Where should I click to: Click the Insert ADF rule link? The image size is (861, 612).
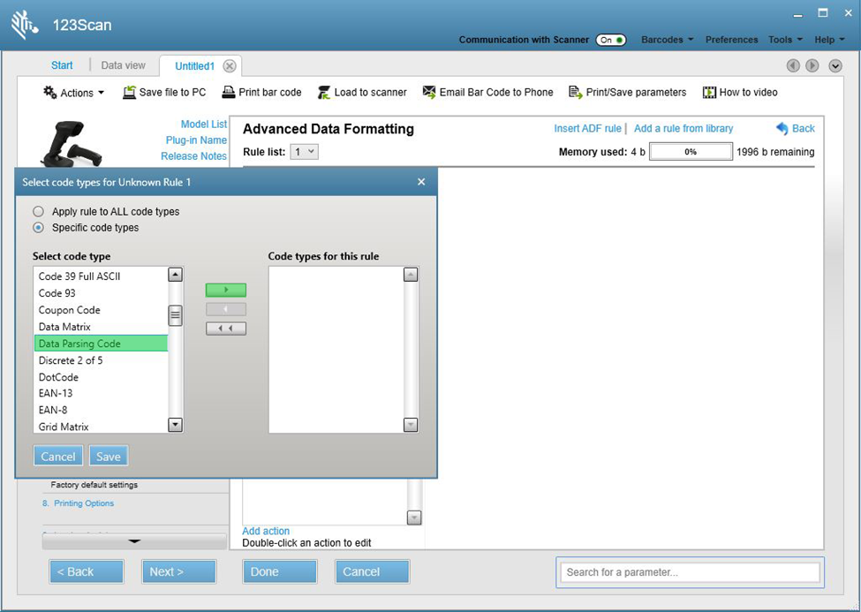coord(587,129)
